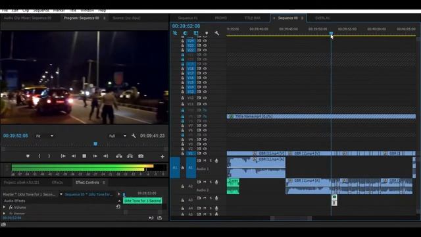Toggle Effect Controls timeline view arrow
Image resolution: width=421 pixels, height=237 pixels.
[119, 194]
